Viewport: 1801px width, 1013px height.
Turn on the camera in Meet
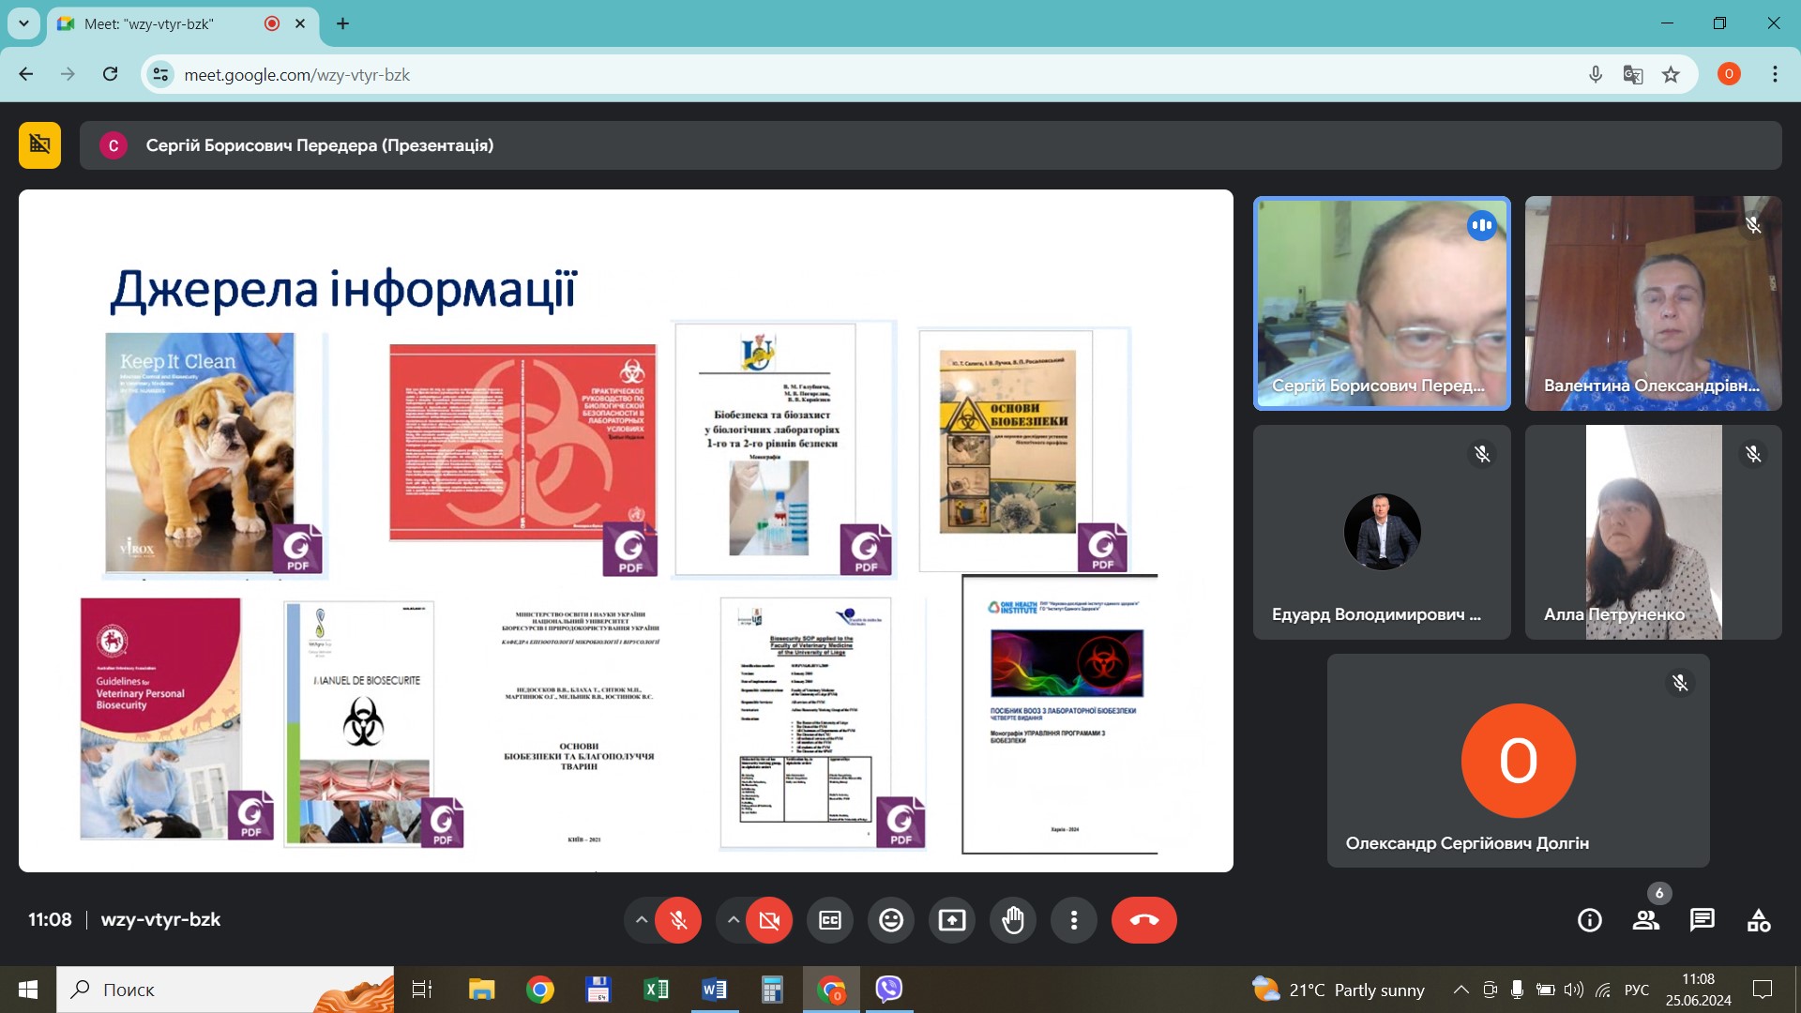[769, 920]
